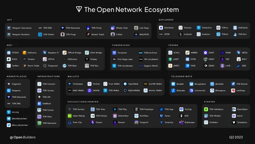Click the @tonblockchain Telegram icon

tap(9, 118)
